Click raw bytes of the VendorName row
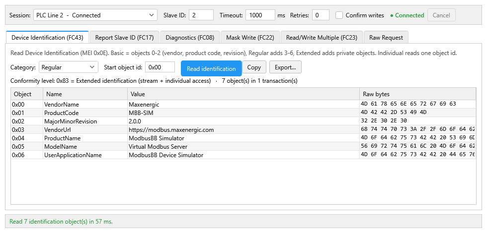This screenshot has height=233, width=487. 418,104
